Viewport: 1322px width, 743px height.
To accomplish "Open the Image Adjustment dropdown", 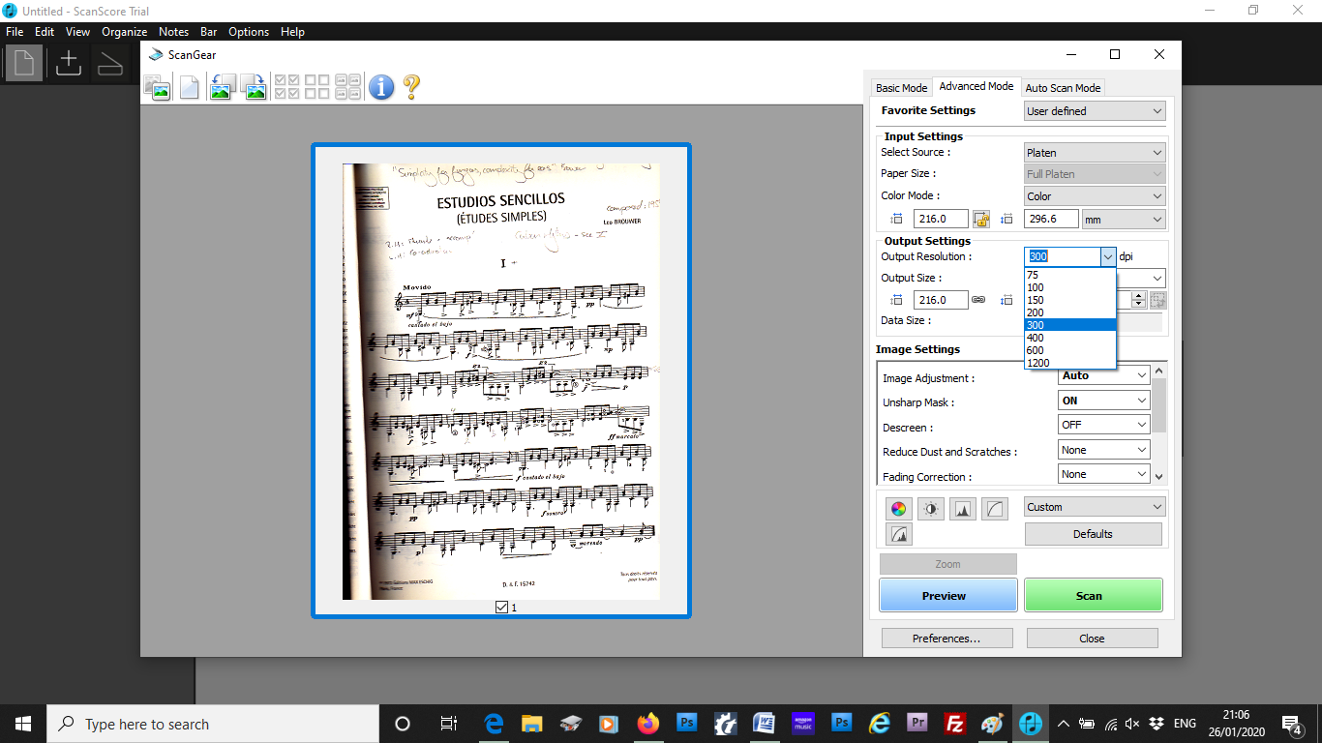I will 1104,375.
